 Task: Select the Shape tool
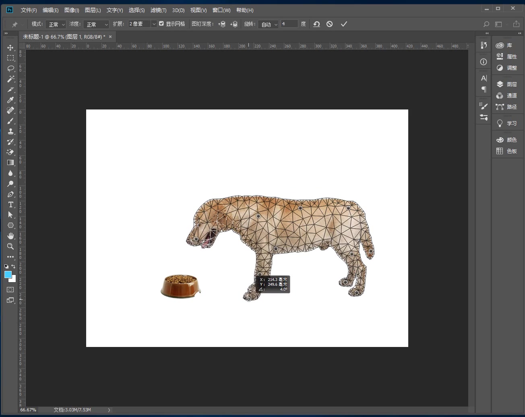tap(10, 225)
